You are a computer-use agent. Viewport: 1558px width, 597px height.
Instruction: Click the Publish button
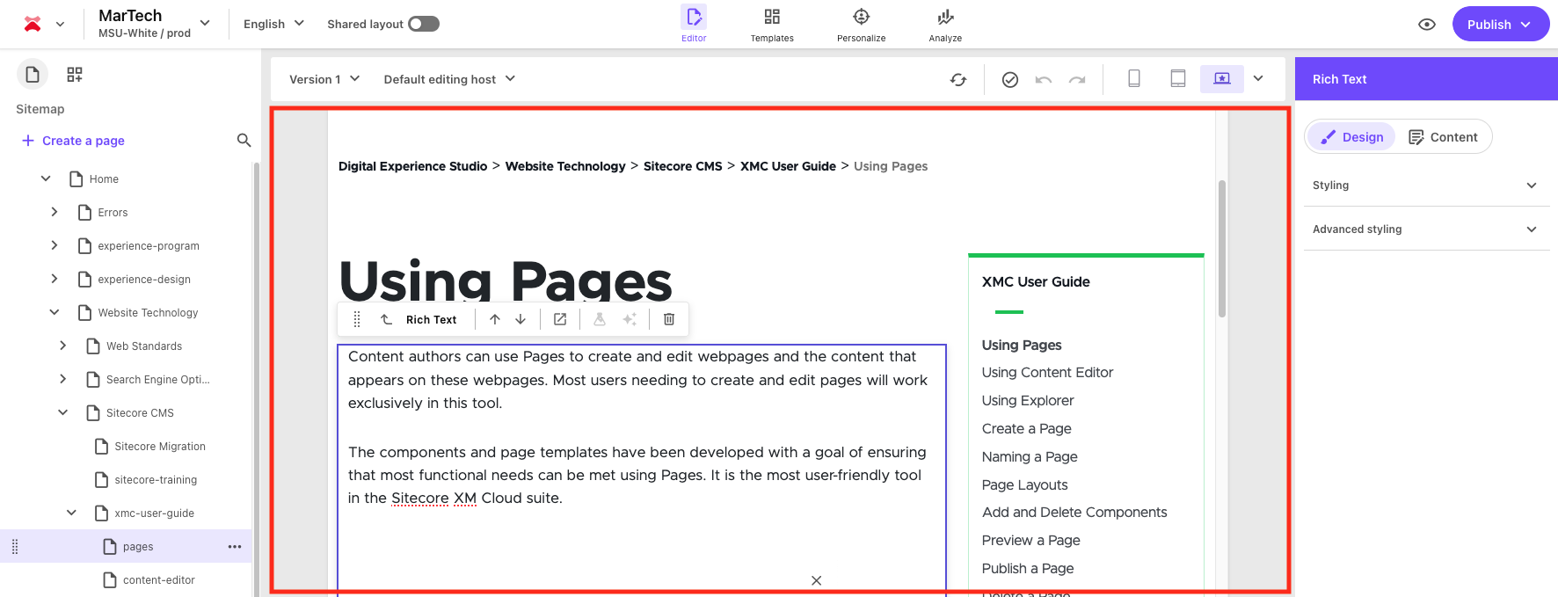(x=1500, y=24)
